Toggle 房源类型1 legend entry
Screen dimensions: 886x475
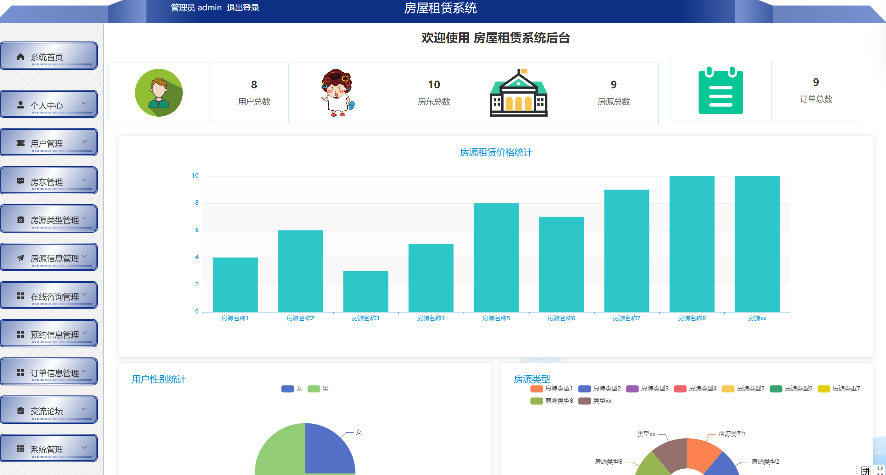[552, 389]
